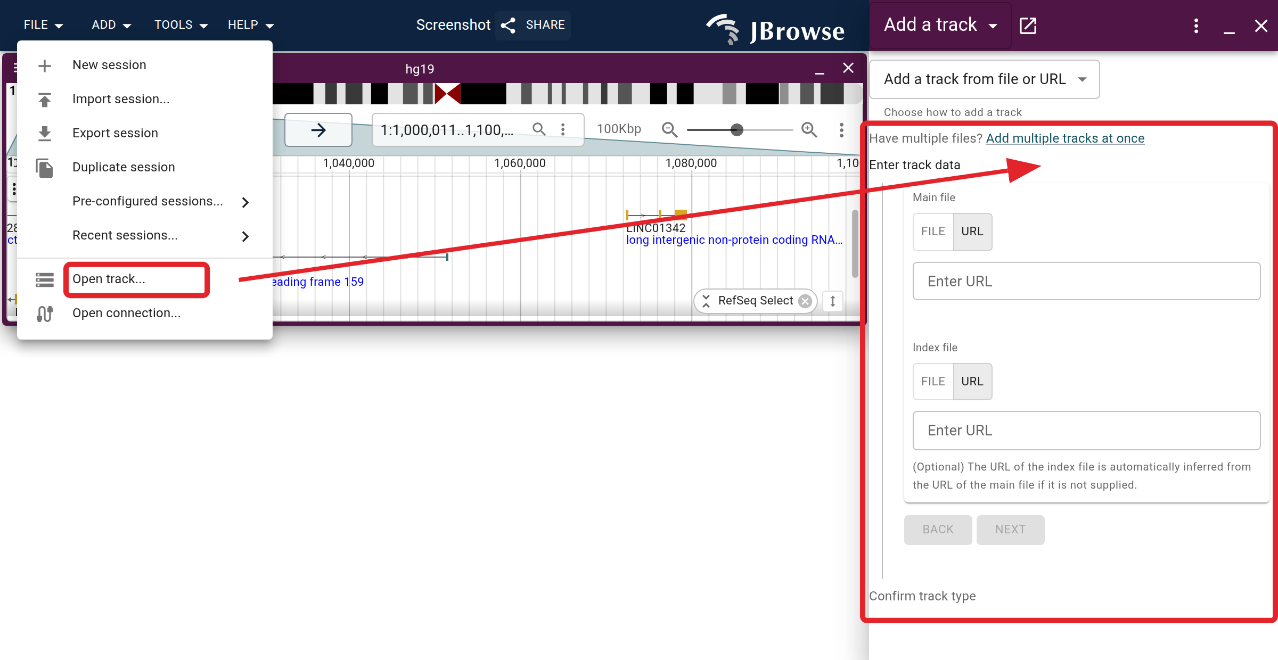
Task: Expand Recent sessions submenu
Action: tap(145, 235)
